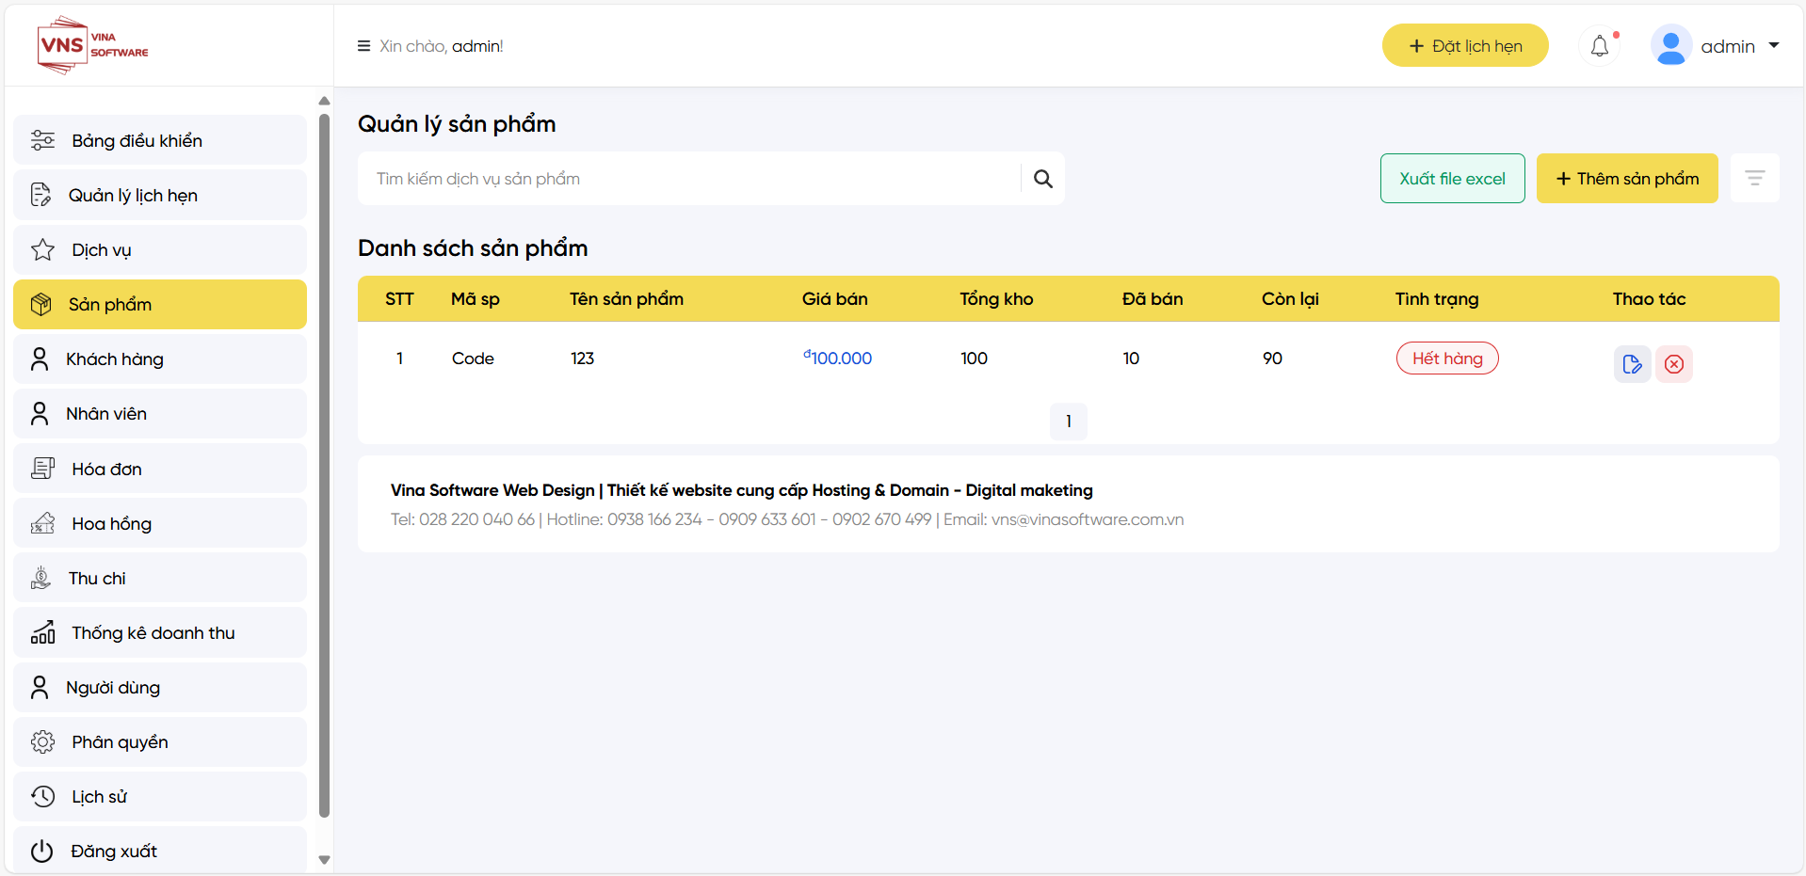The width and height of the screenshot is (1806, 876).
Task: Click the price value 100.000
Action: 838,358
